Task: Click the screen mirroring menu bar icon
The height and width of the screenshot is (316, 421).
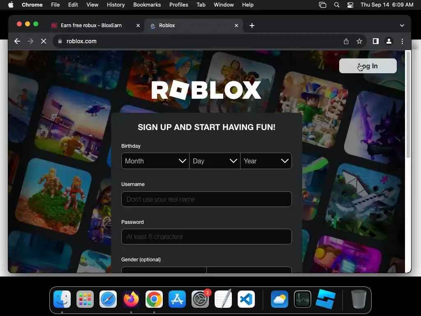Action: coord(322,5)
